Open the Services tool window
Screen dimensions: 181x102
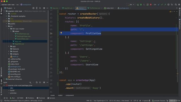51,98
